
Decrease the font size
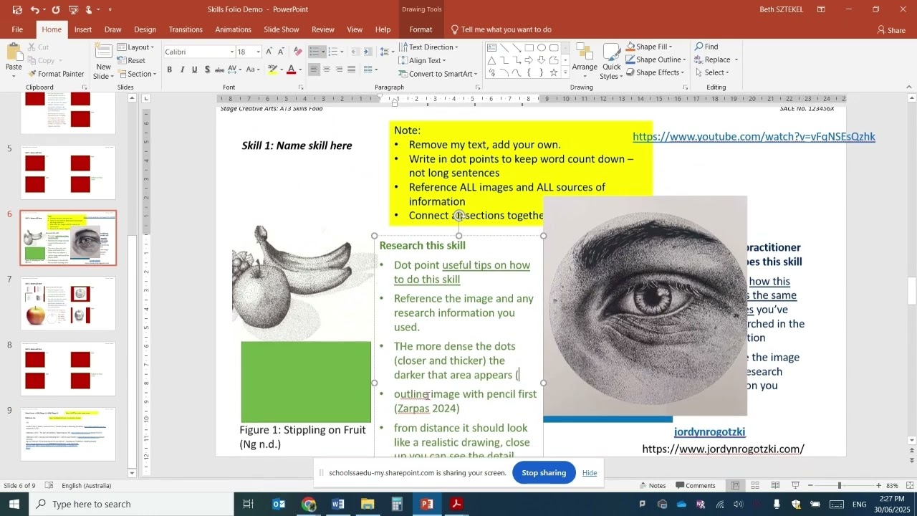(280, 52)
